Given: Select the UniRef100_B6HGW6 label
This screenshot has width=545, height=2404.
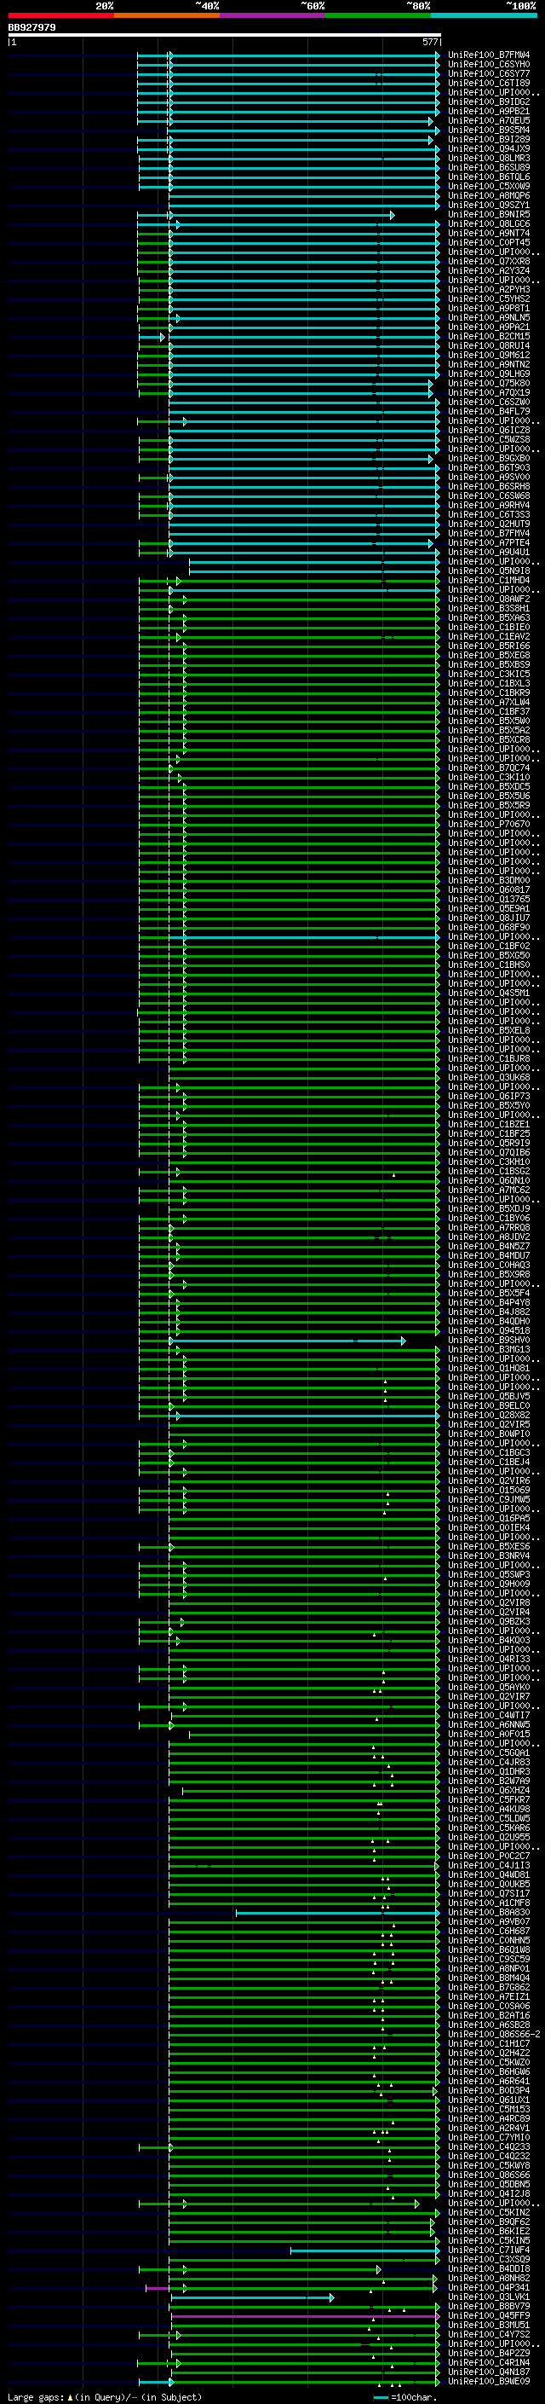Looking at the screenshot, I should click(489, 2073).
